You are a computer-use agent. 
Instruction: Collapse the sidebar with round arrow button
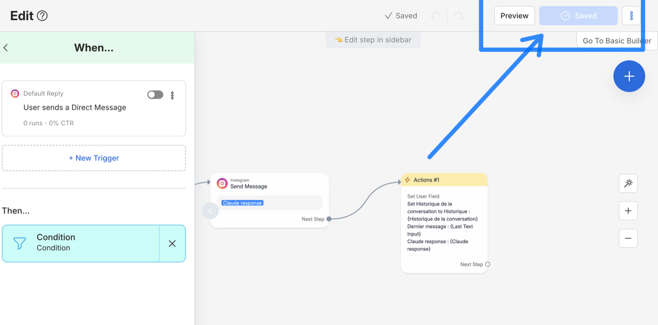pyautogui.click(x=210, y=211)
